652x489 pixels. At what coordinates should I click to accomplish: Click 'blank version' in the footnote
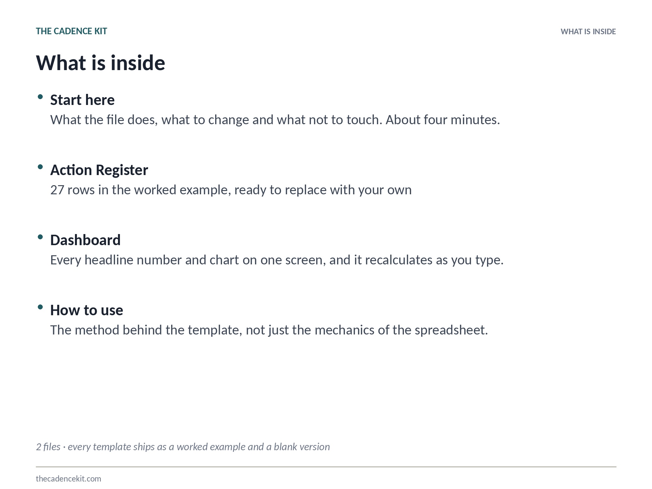point(302,447)
